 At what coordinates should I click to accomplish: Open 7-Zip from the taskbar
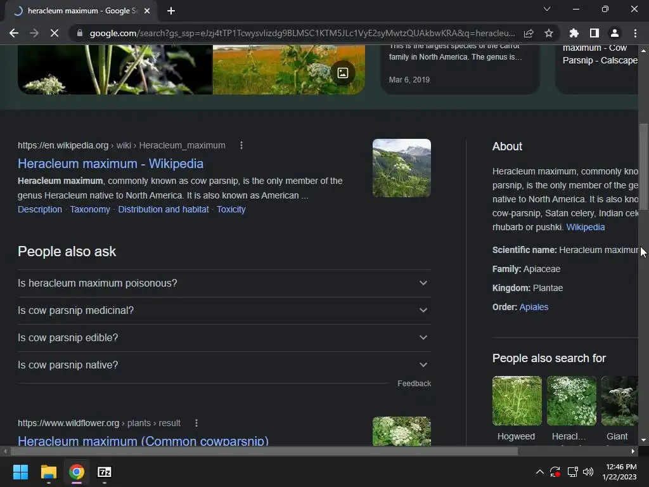105,472
